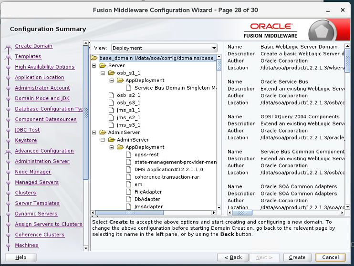Go to Managed Servers step
The height and width of the screenshot is (266, 354).
[37, 182]
